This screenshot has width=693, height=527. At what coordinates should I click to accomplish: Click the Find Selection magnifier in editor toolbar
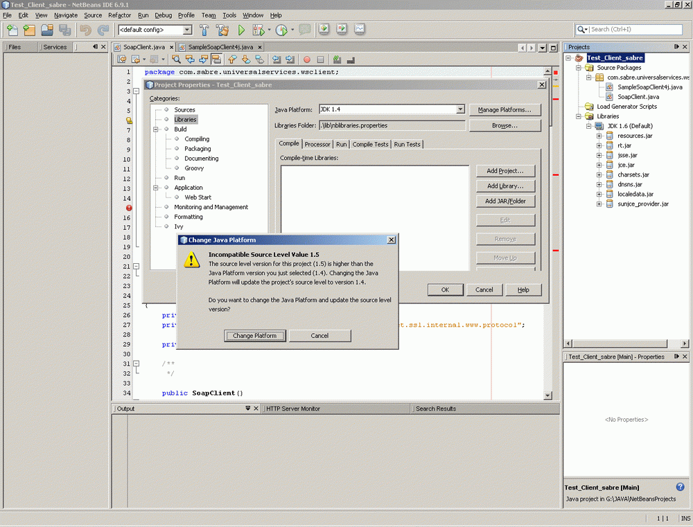click(176, 59)
